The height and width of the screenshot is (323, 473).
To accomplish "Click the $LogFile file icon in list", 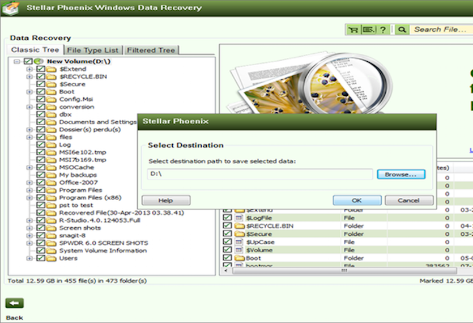I will [239, 218].
